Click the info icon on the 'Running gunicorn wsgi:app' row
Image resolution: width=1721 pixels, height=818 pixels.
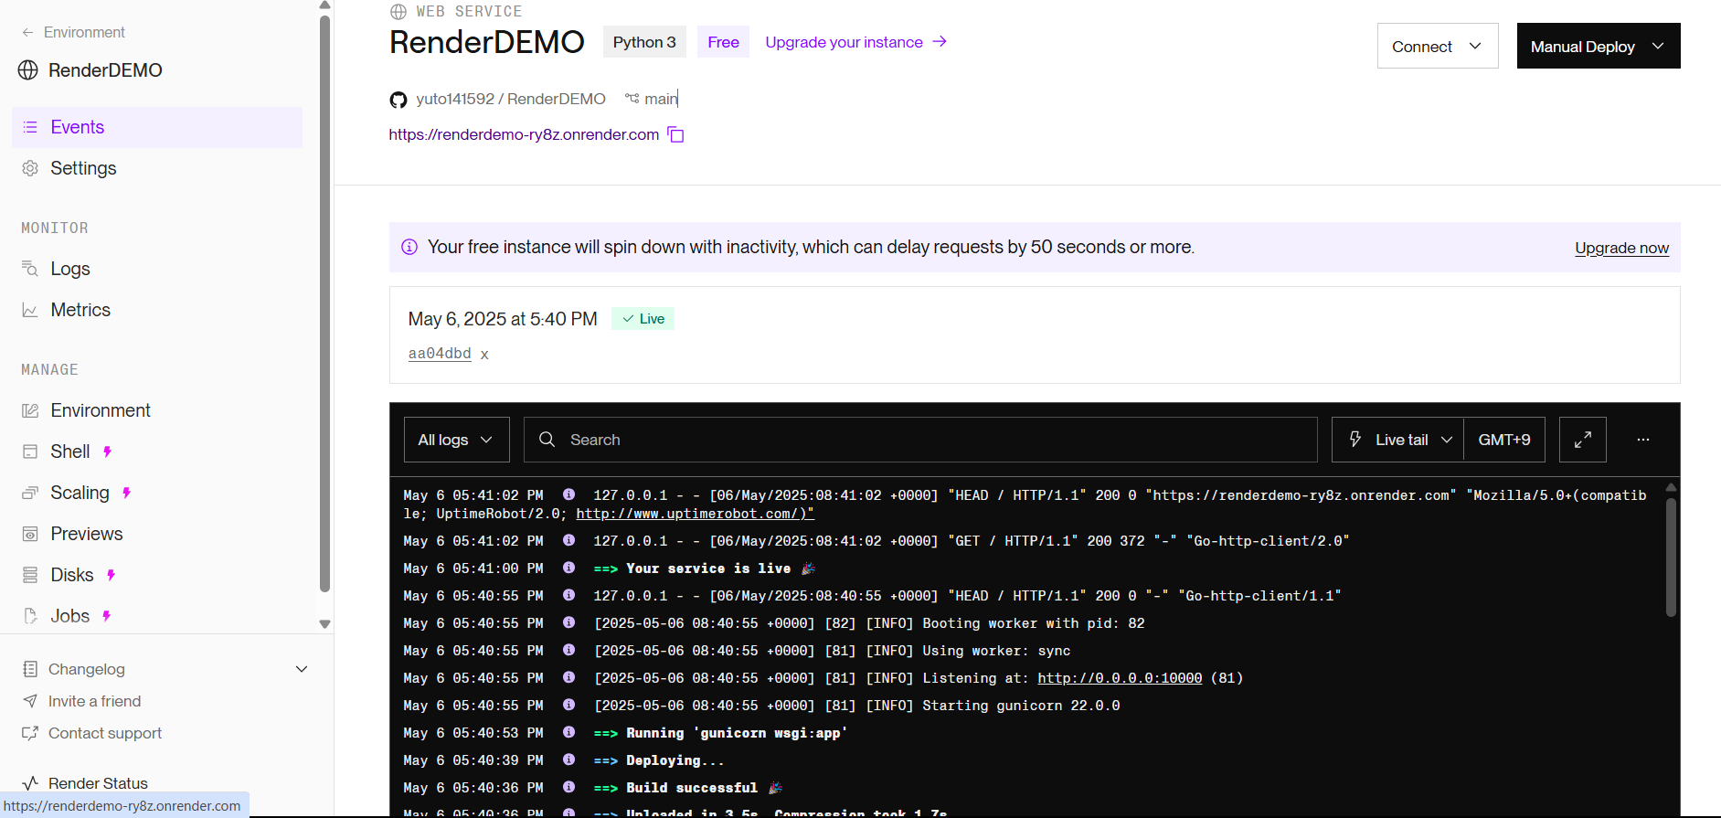568,732
